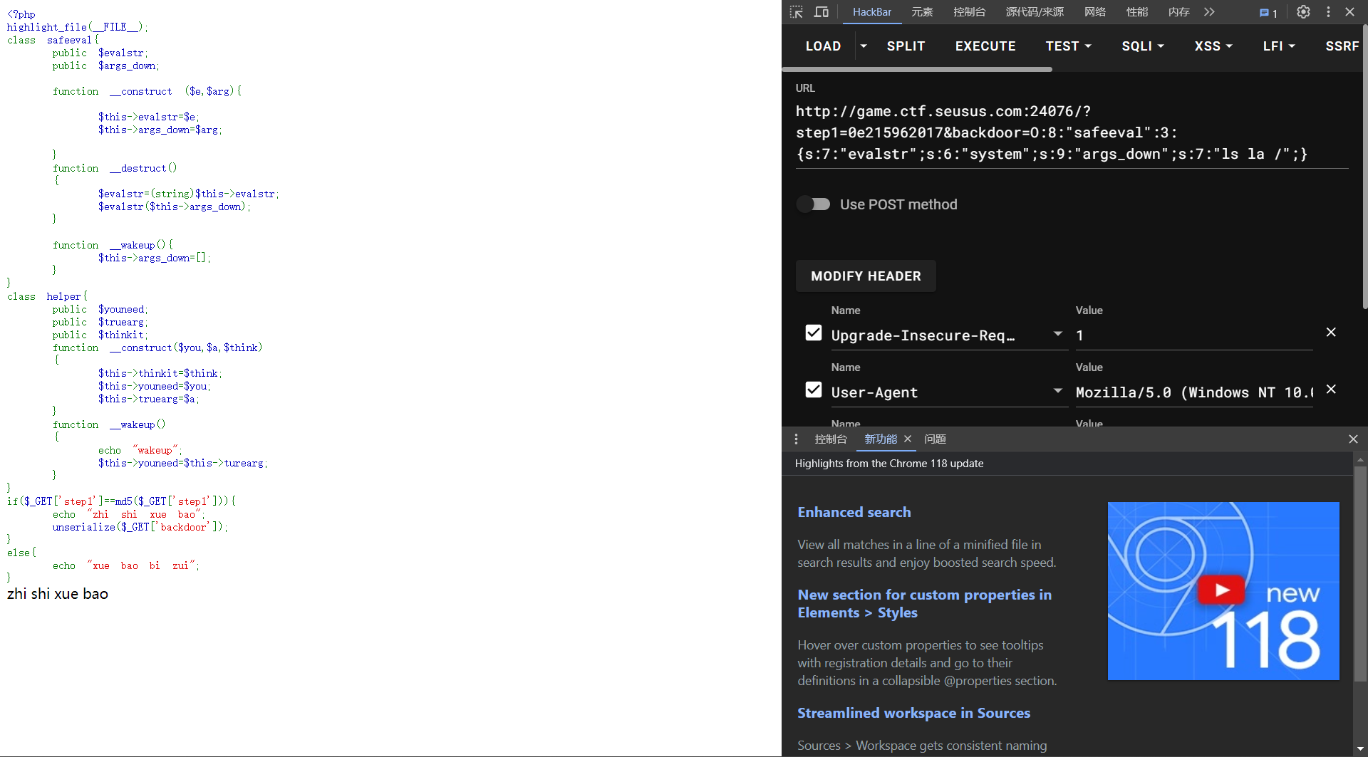Open the User-Agent name field dropdown
This screenshot has height=757, width=1368.
(1058, 391)
